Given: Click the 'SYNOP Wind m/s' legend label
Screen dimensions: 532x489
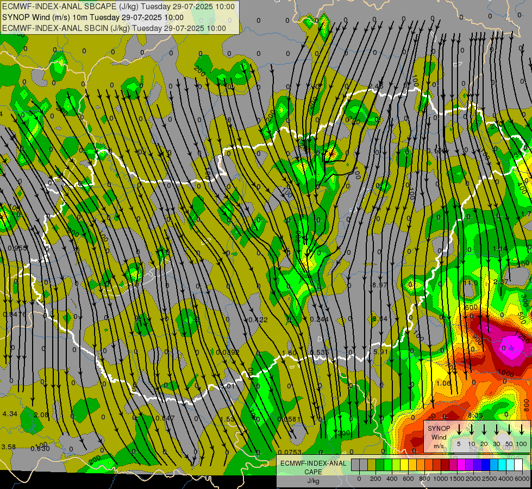Looking at the screenshot, I should (439, 437).
